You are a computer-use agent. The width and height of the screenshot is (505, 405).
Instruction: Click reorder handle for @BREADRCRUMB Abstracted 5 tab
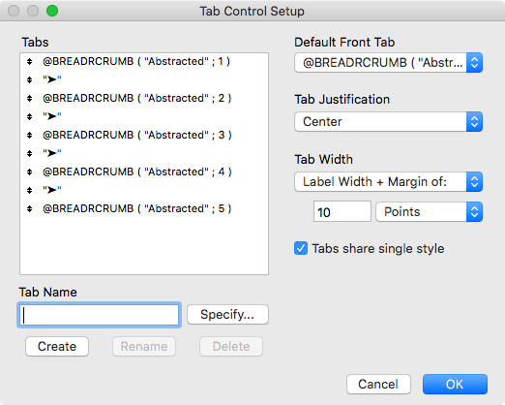click(x=29, y=208)
